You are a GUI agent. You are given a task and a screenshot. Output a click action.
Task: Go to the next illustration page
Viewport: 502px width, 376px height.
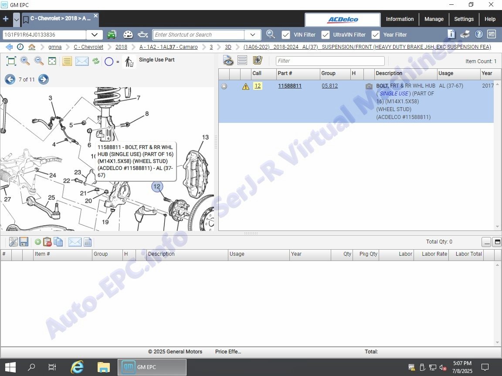point(44,79)
